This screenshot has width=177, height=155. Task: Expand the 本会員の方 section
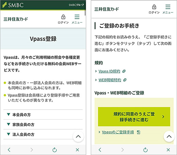point(43,114)
